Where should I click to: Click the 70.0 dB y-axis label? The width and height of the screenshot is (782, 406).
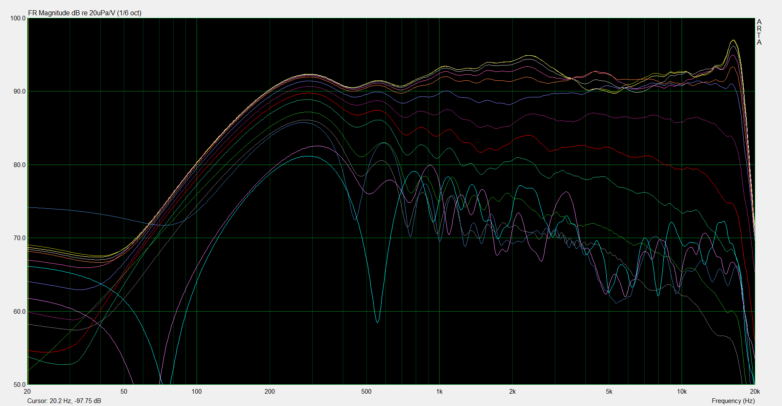(x=20, y=238)
